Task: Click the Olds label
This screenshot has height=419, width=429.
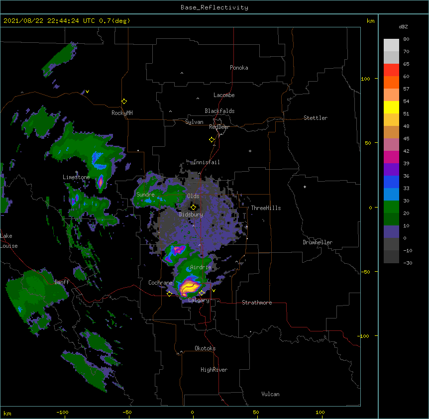Action: pyautogui.click(x=193, y=196)
